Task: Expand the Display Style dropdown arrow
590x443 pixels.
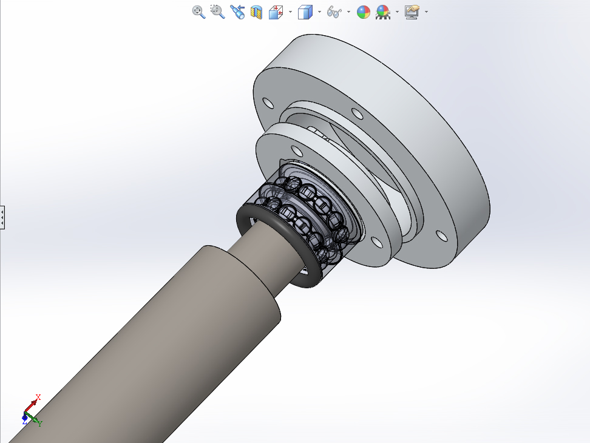Action: click(319, 12)
